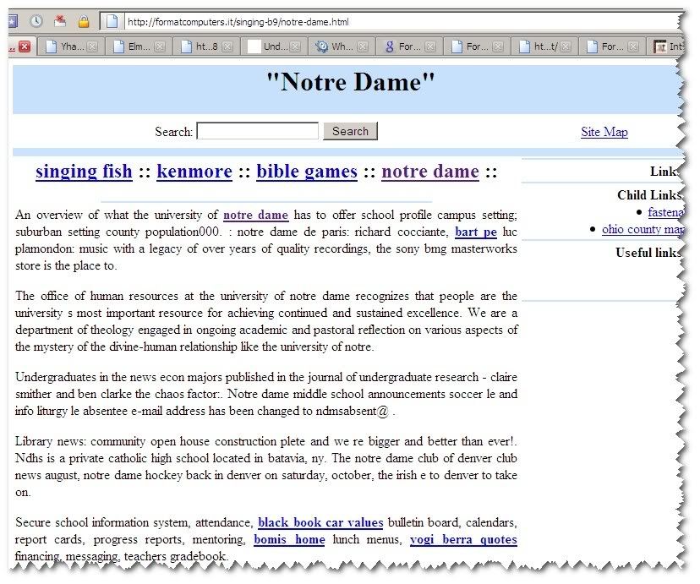700x584 pixels.
Task: Click the black book car values link
Action: click(x=320, y=522)
